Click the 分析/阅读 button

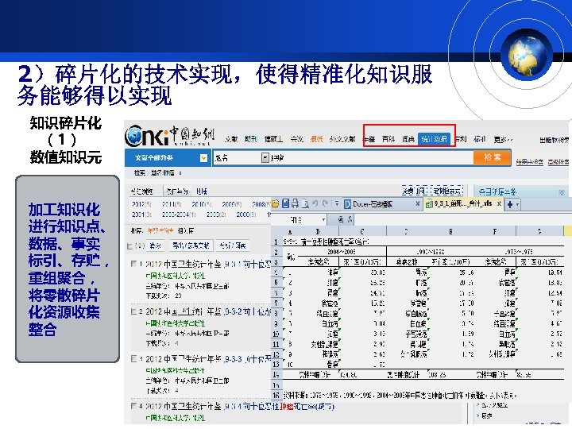coord(232,245)
